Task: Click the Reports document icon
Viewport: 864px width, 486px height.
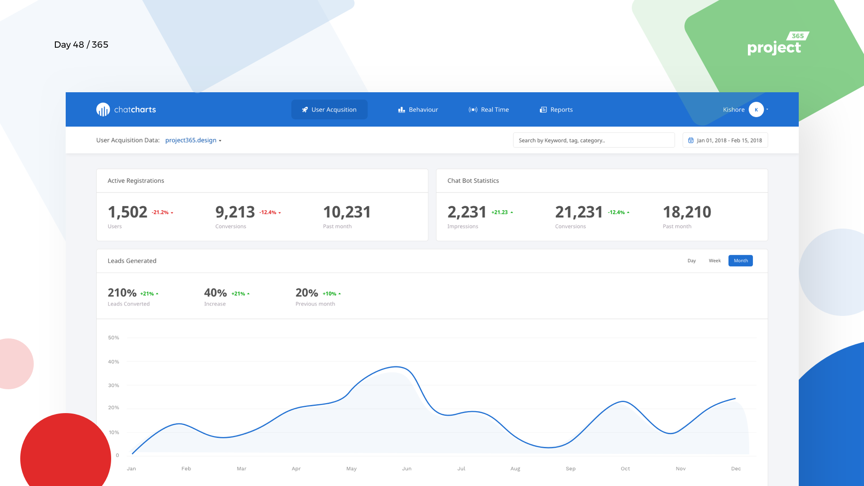Action: pos(543,109)
